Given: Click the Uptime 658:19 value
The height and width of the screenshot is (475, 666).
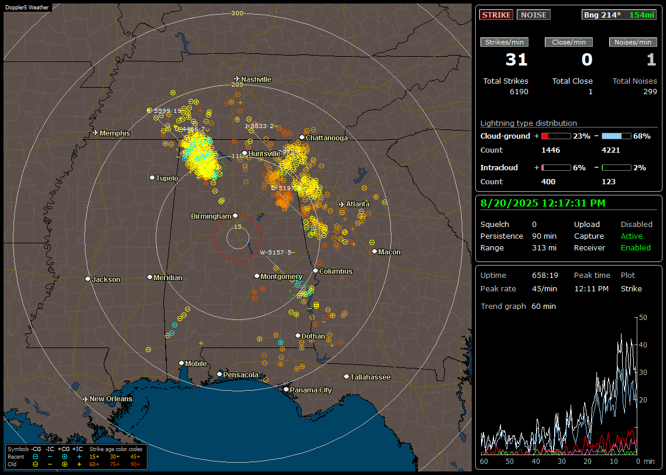Looking at the screenshot, I should (545, 276).
